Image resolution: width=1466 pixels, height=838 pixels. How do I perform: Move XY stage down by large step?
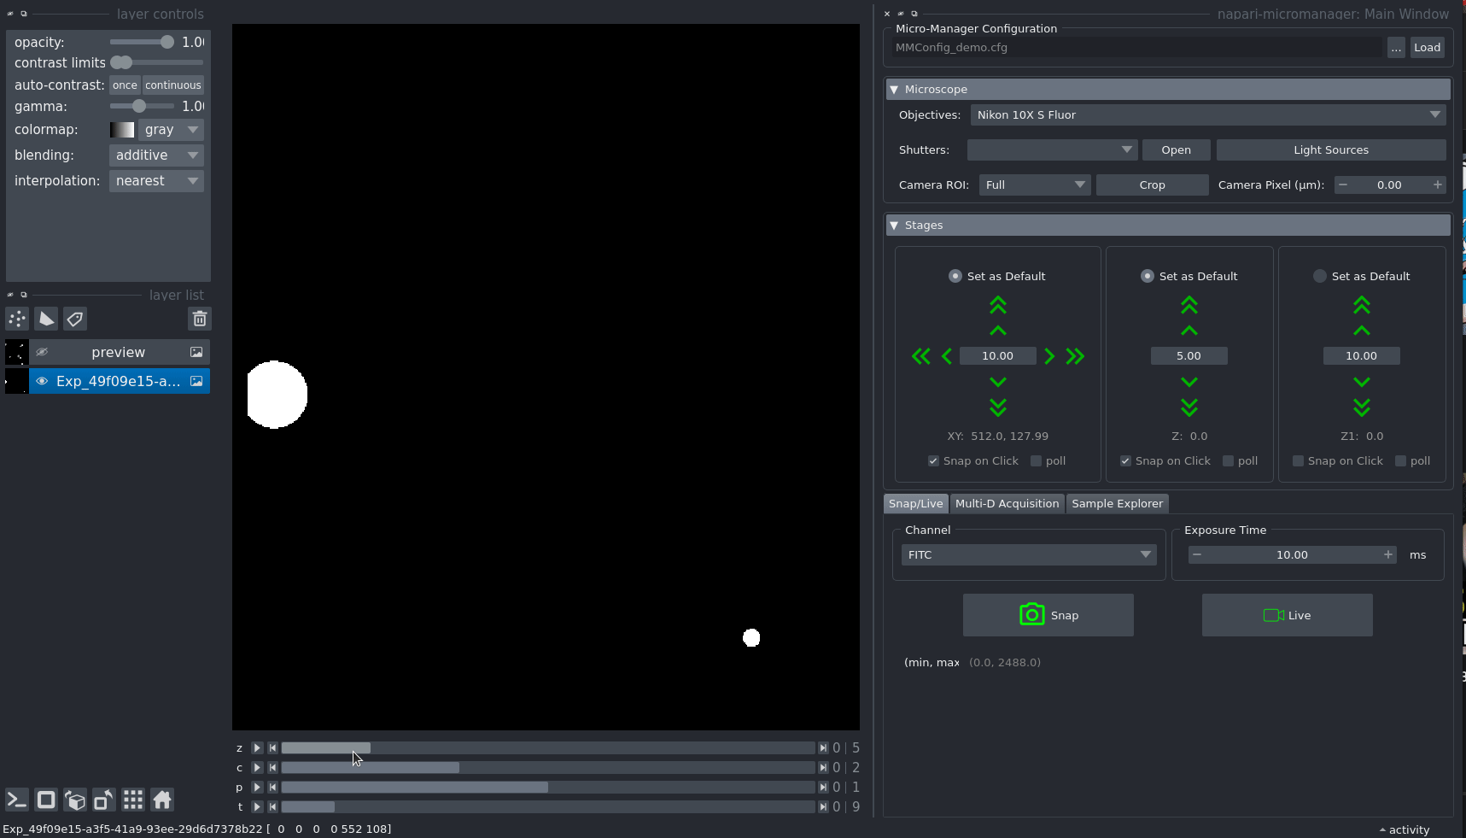[x=998, y=407]
